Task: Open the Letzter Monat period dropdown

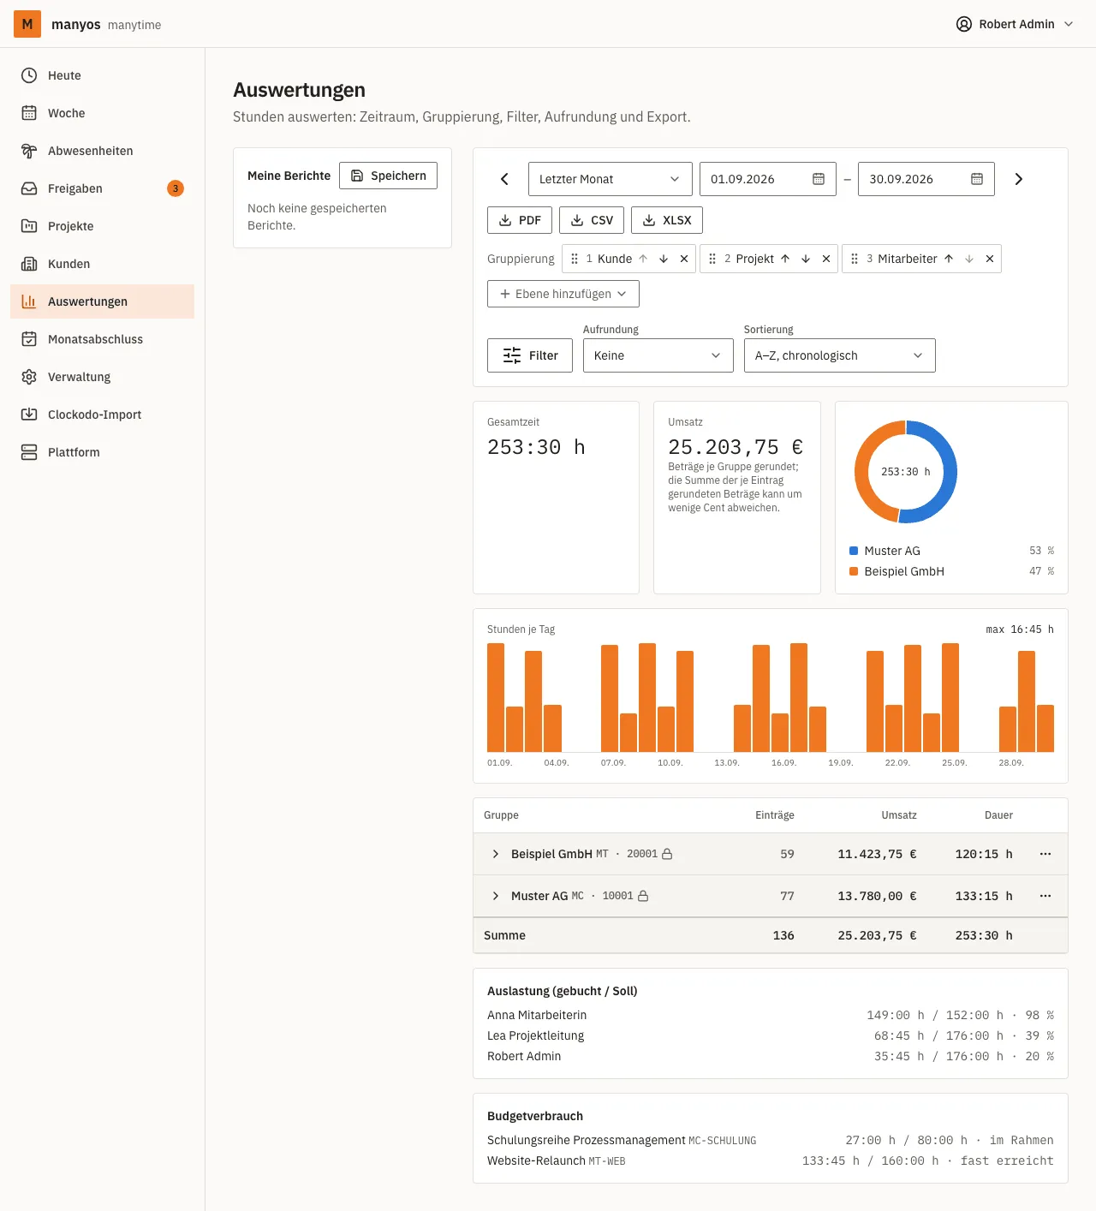Action: [x=611, y=179]
